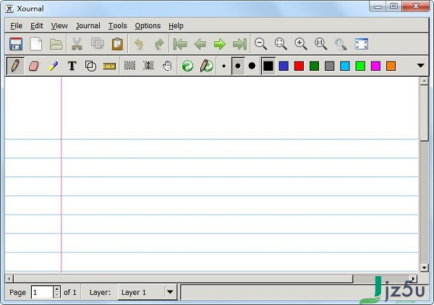434x305 pixels.
Task: Create a new blank journal
Action: [36, 44]
